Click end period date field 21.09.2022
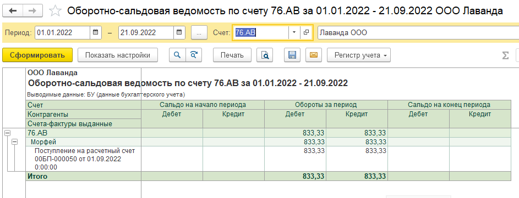Image resolution: width=519 pixels, height=198 pixels. click(146, 33)
